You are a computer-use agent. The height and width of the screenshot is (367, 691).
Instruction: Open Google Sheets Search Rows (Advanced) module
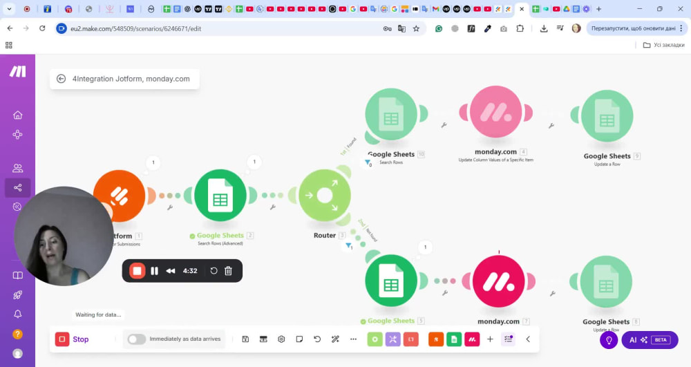(x=220, y=195)
